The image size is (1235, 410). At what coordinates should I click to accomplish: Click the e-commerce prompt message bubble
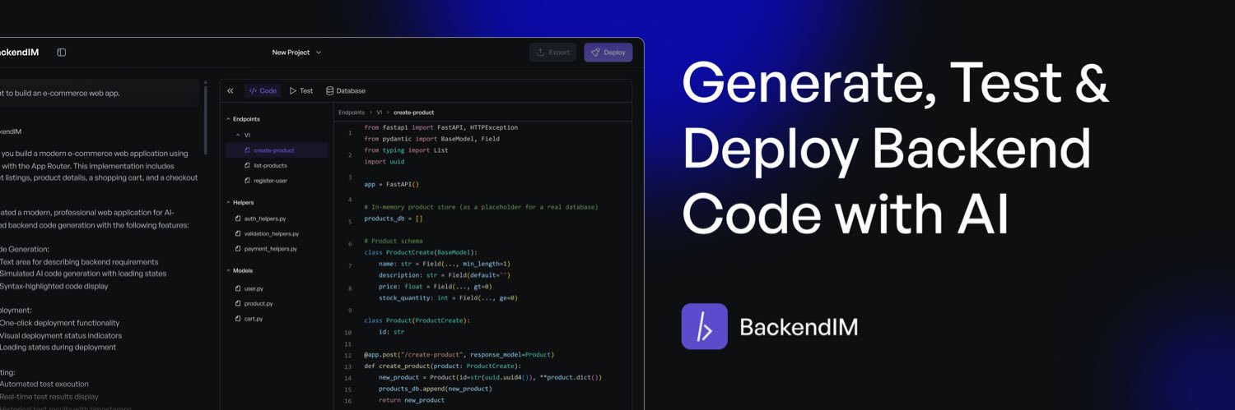click(98, 93)
